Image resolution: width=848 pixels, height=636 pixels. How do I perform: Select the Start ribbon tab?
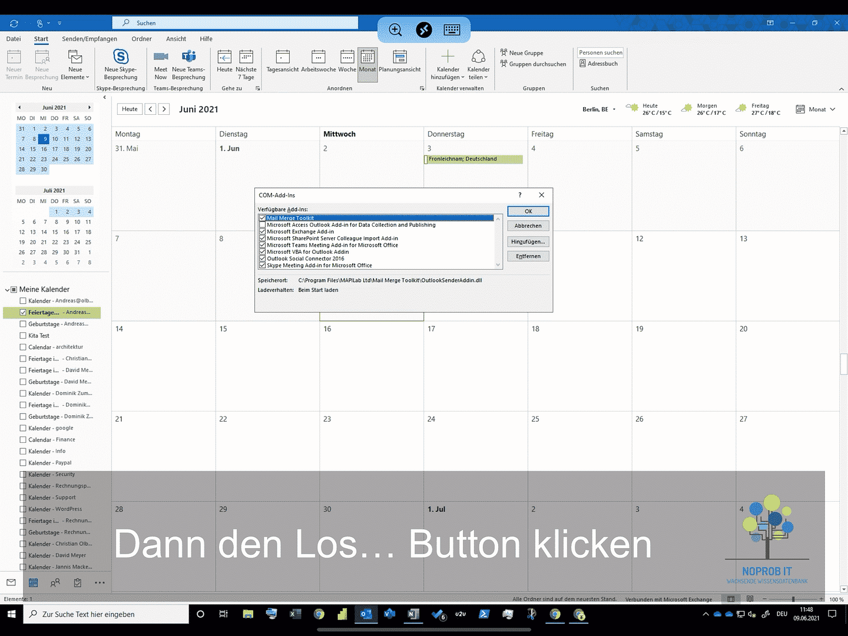point(41,39)
